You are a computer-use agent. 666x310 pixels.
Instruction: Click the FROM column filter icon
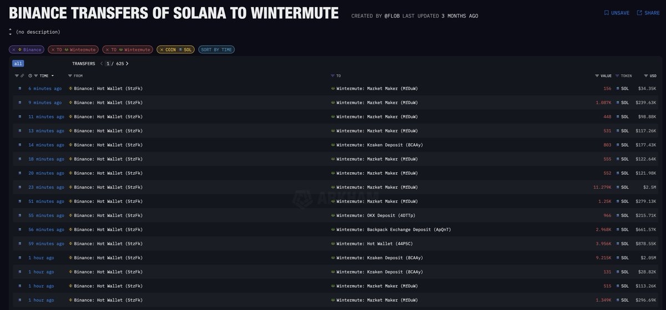coord(70,75)
